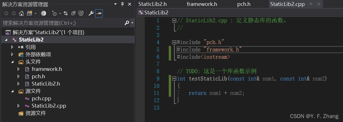Toggle the Preview Selected Items button

click(99, 13)
